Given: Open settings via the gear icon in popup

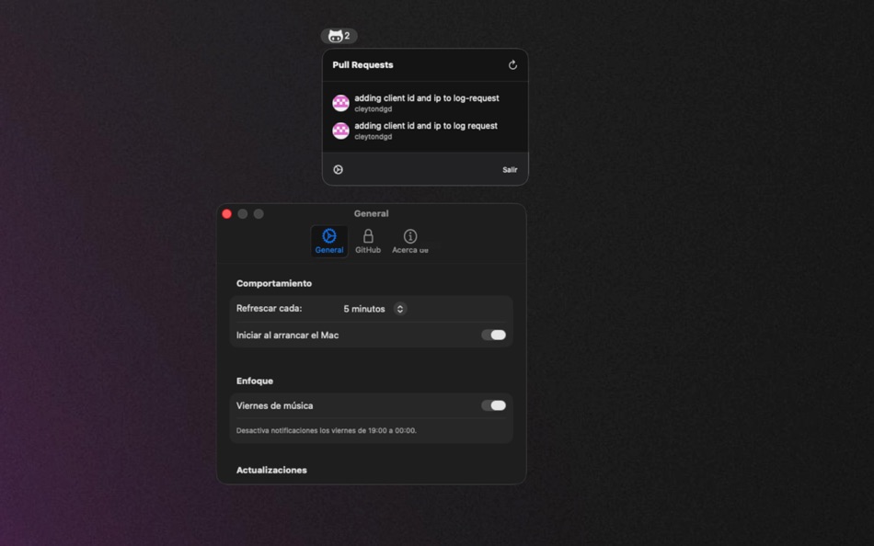Looking at the screenshot, I should [x=339, y=169].
